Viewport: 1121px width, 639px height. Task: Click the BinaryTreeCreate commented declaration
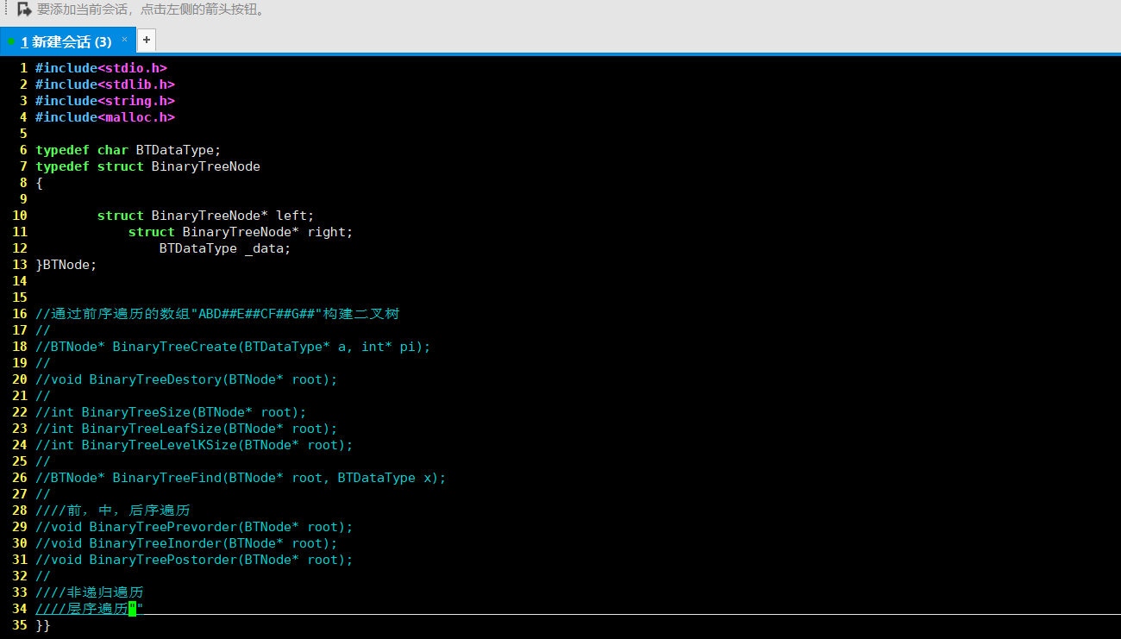click(x=231, y=346)
